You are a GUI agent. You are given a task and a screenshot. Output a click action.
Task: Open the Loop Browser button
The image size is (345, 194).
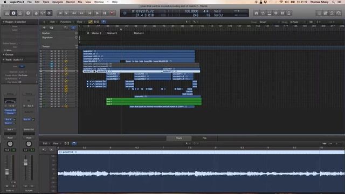[x=332, y=13]
